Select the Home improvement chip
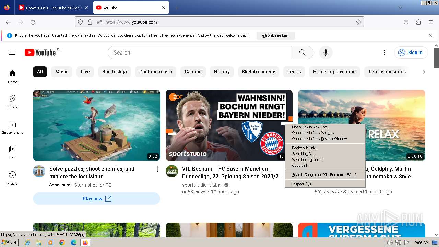Image resolution: width=439 pixels, height=247 pixels. [x=334, y=72]
